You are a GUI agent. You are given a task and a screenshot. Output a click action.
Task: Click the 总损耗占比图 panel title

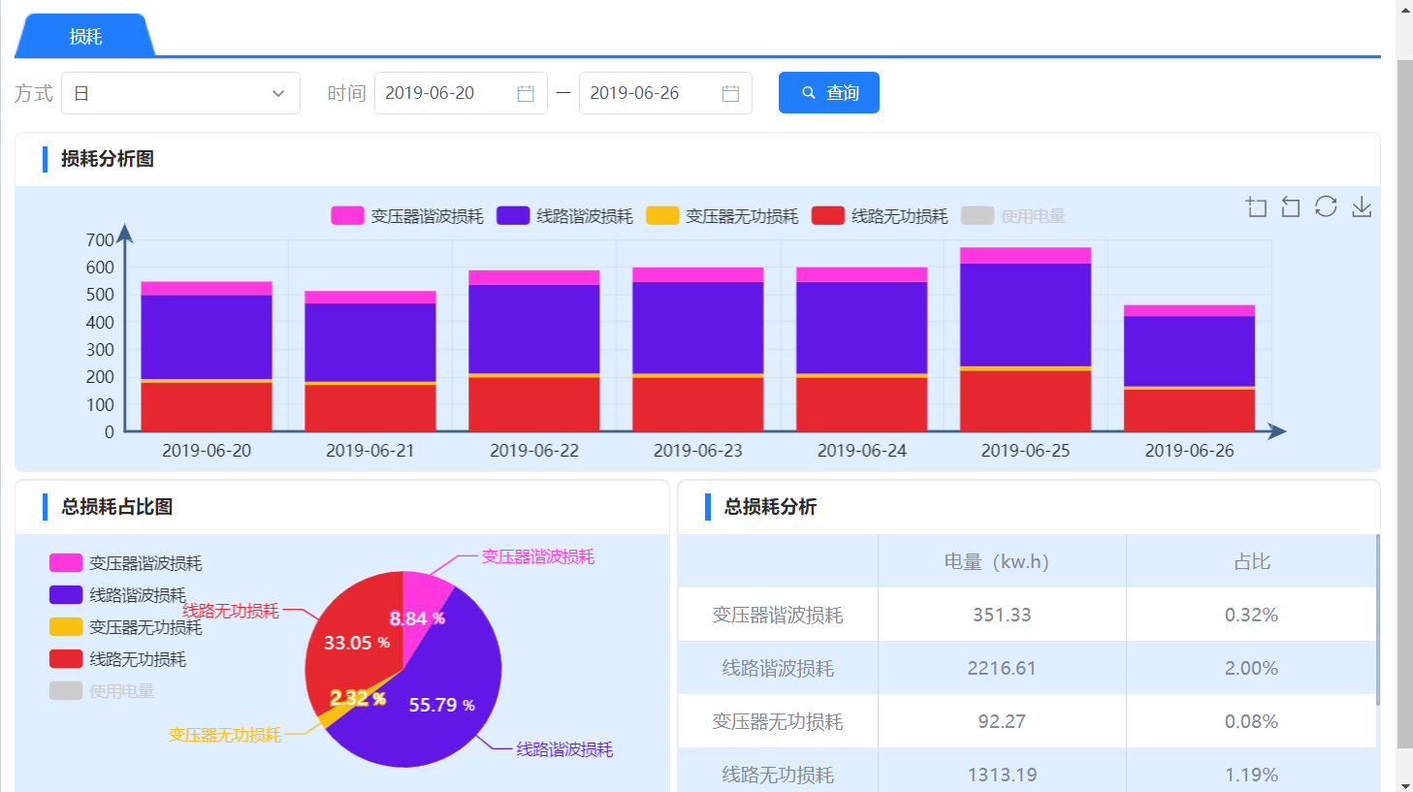pos(116,507)
